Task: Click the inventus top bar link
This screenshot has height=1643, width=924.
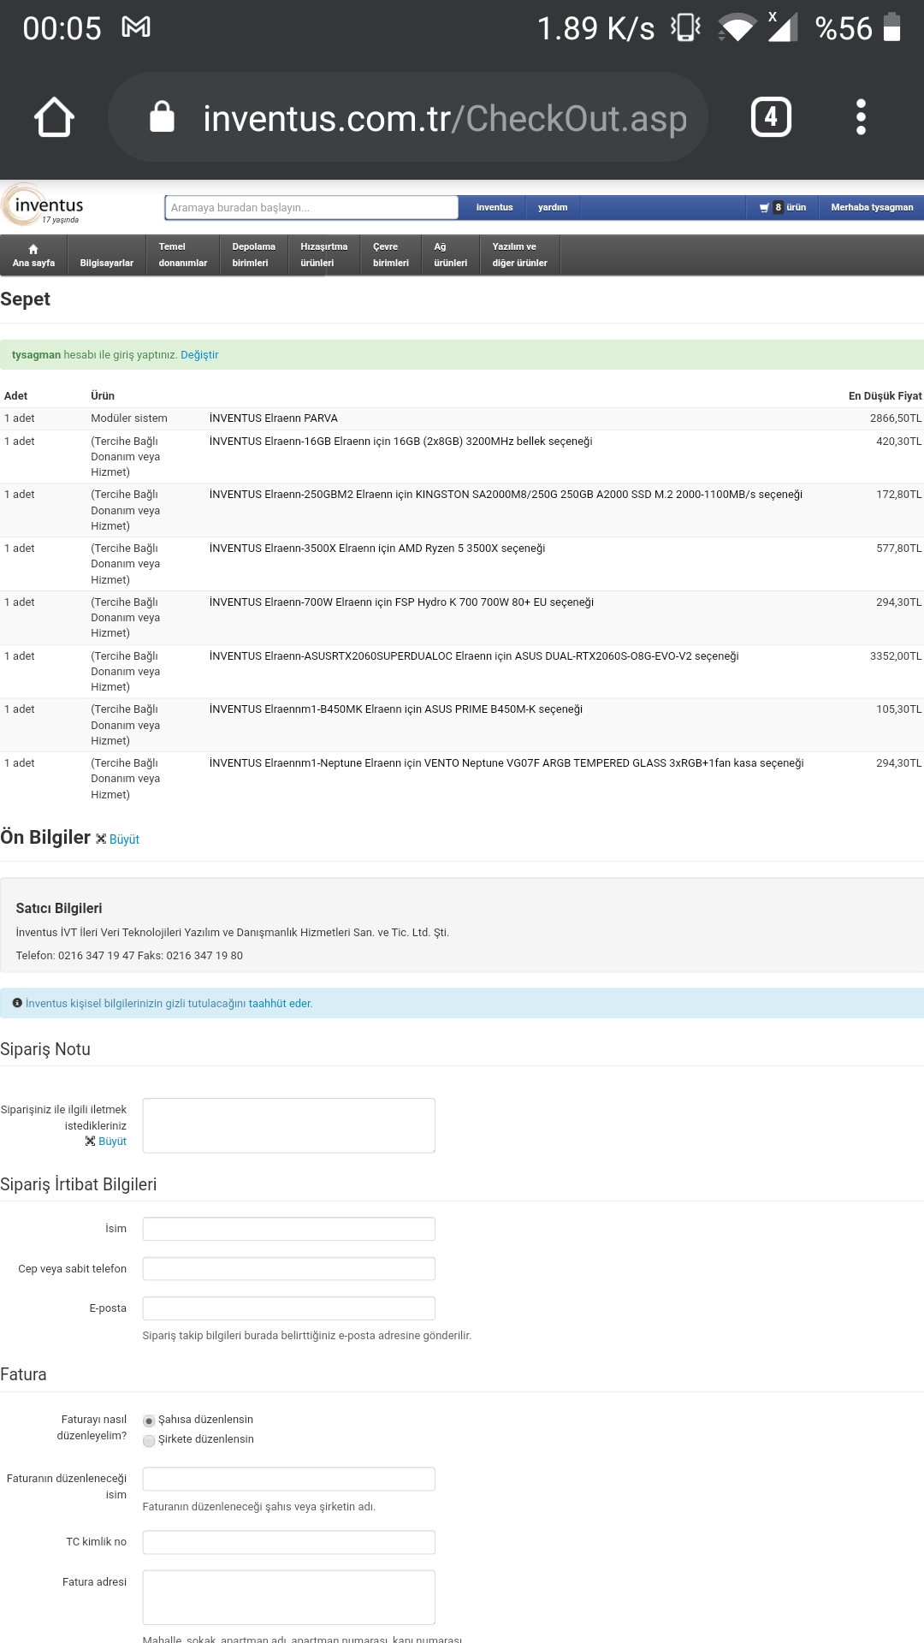Action: 495,207
